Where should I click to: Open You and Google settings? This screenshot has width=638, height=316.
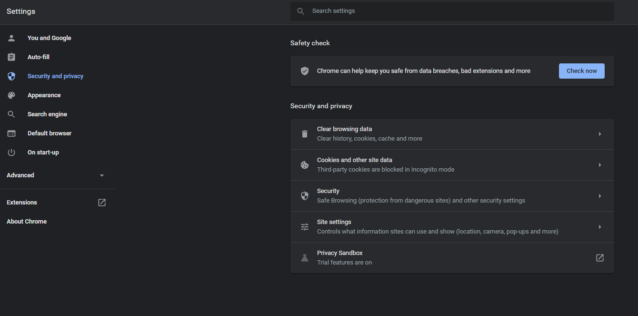tap(50, 38)
